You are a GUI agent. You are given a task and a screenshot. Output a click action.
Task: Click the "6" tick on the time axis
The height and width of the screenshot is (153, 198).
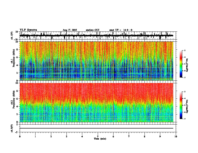(113, 136)
